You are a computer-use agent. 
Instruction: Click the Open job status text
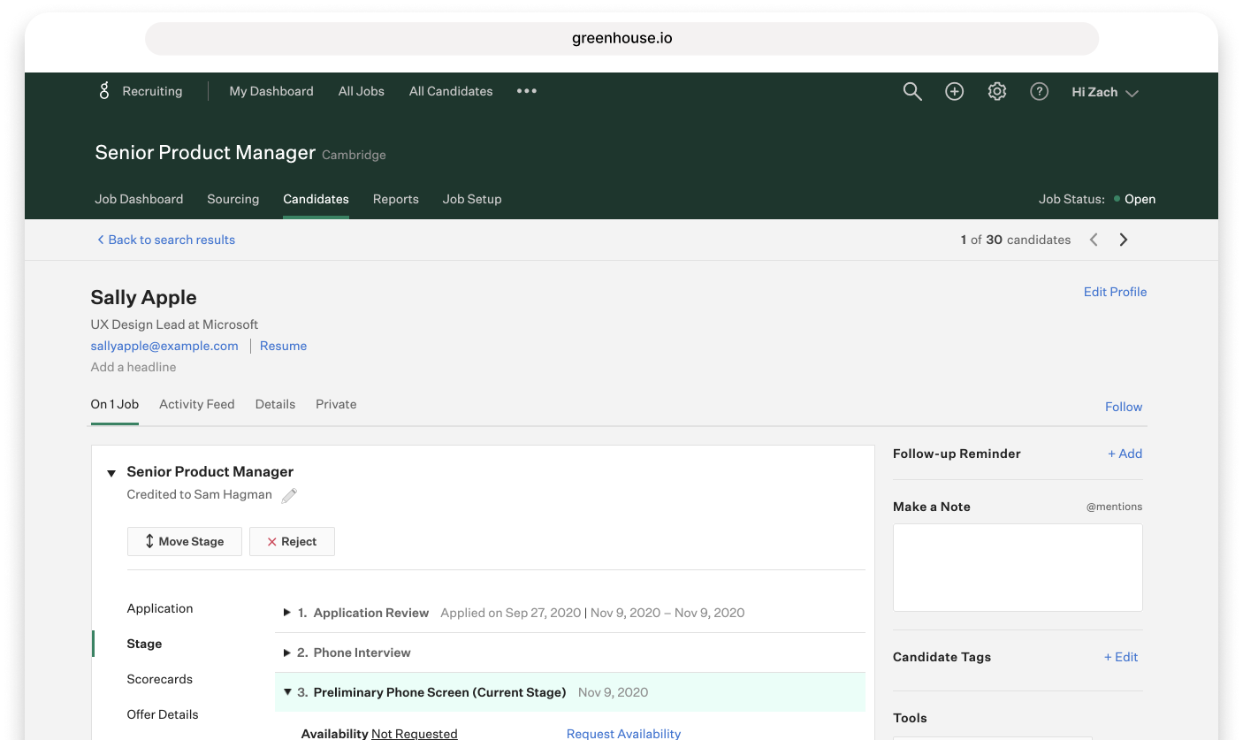click(1140, 199)
